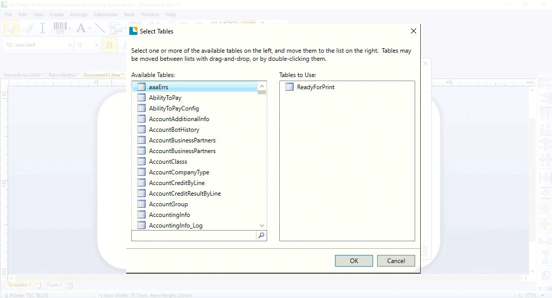Select the pointer tool in BarTender toolbar

pyautogui.click(x=11, y=28)
